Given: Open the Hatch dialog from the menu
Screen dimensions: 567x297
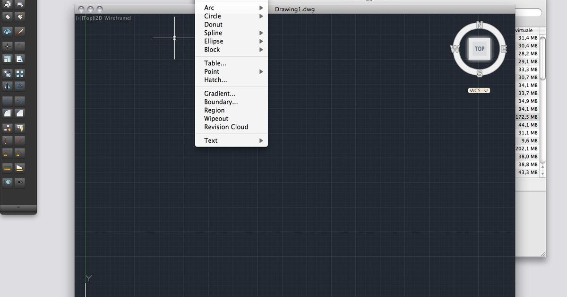Looking at the screenshot, I should pos(215,80).
